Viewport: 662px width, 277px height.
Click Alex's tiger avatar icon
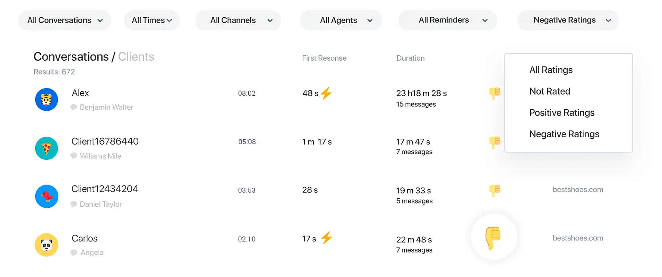(47, 99)
